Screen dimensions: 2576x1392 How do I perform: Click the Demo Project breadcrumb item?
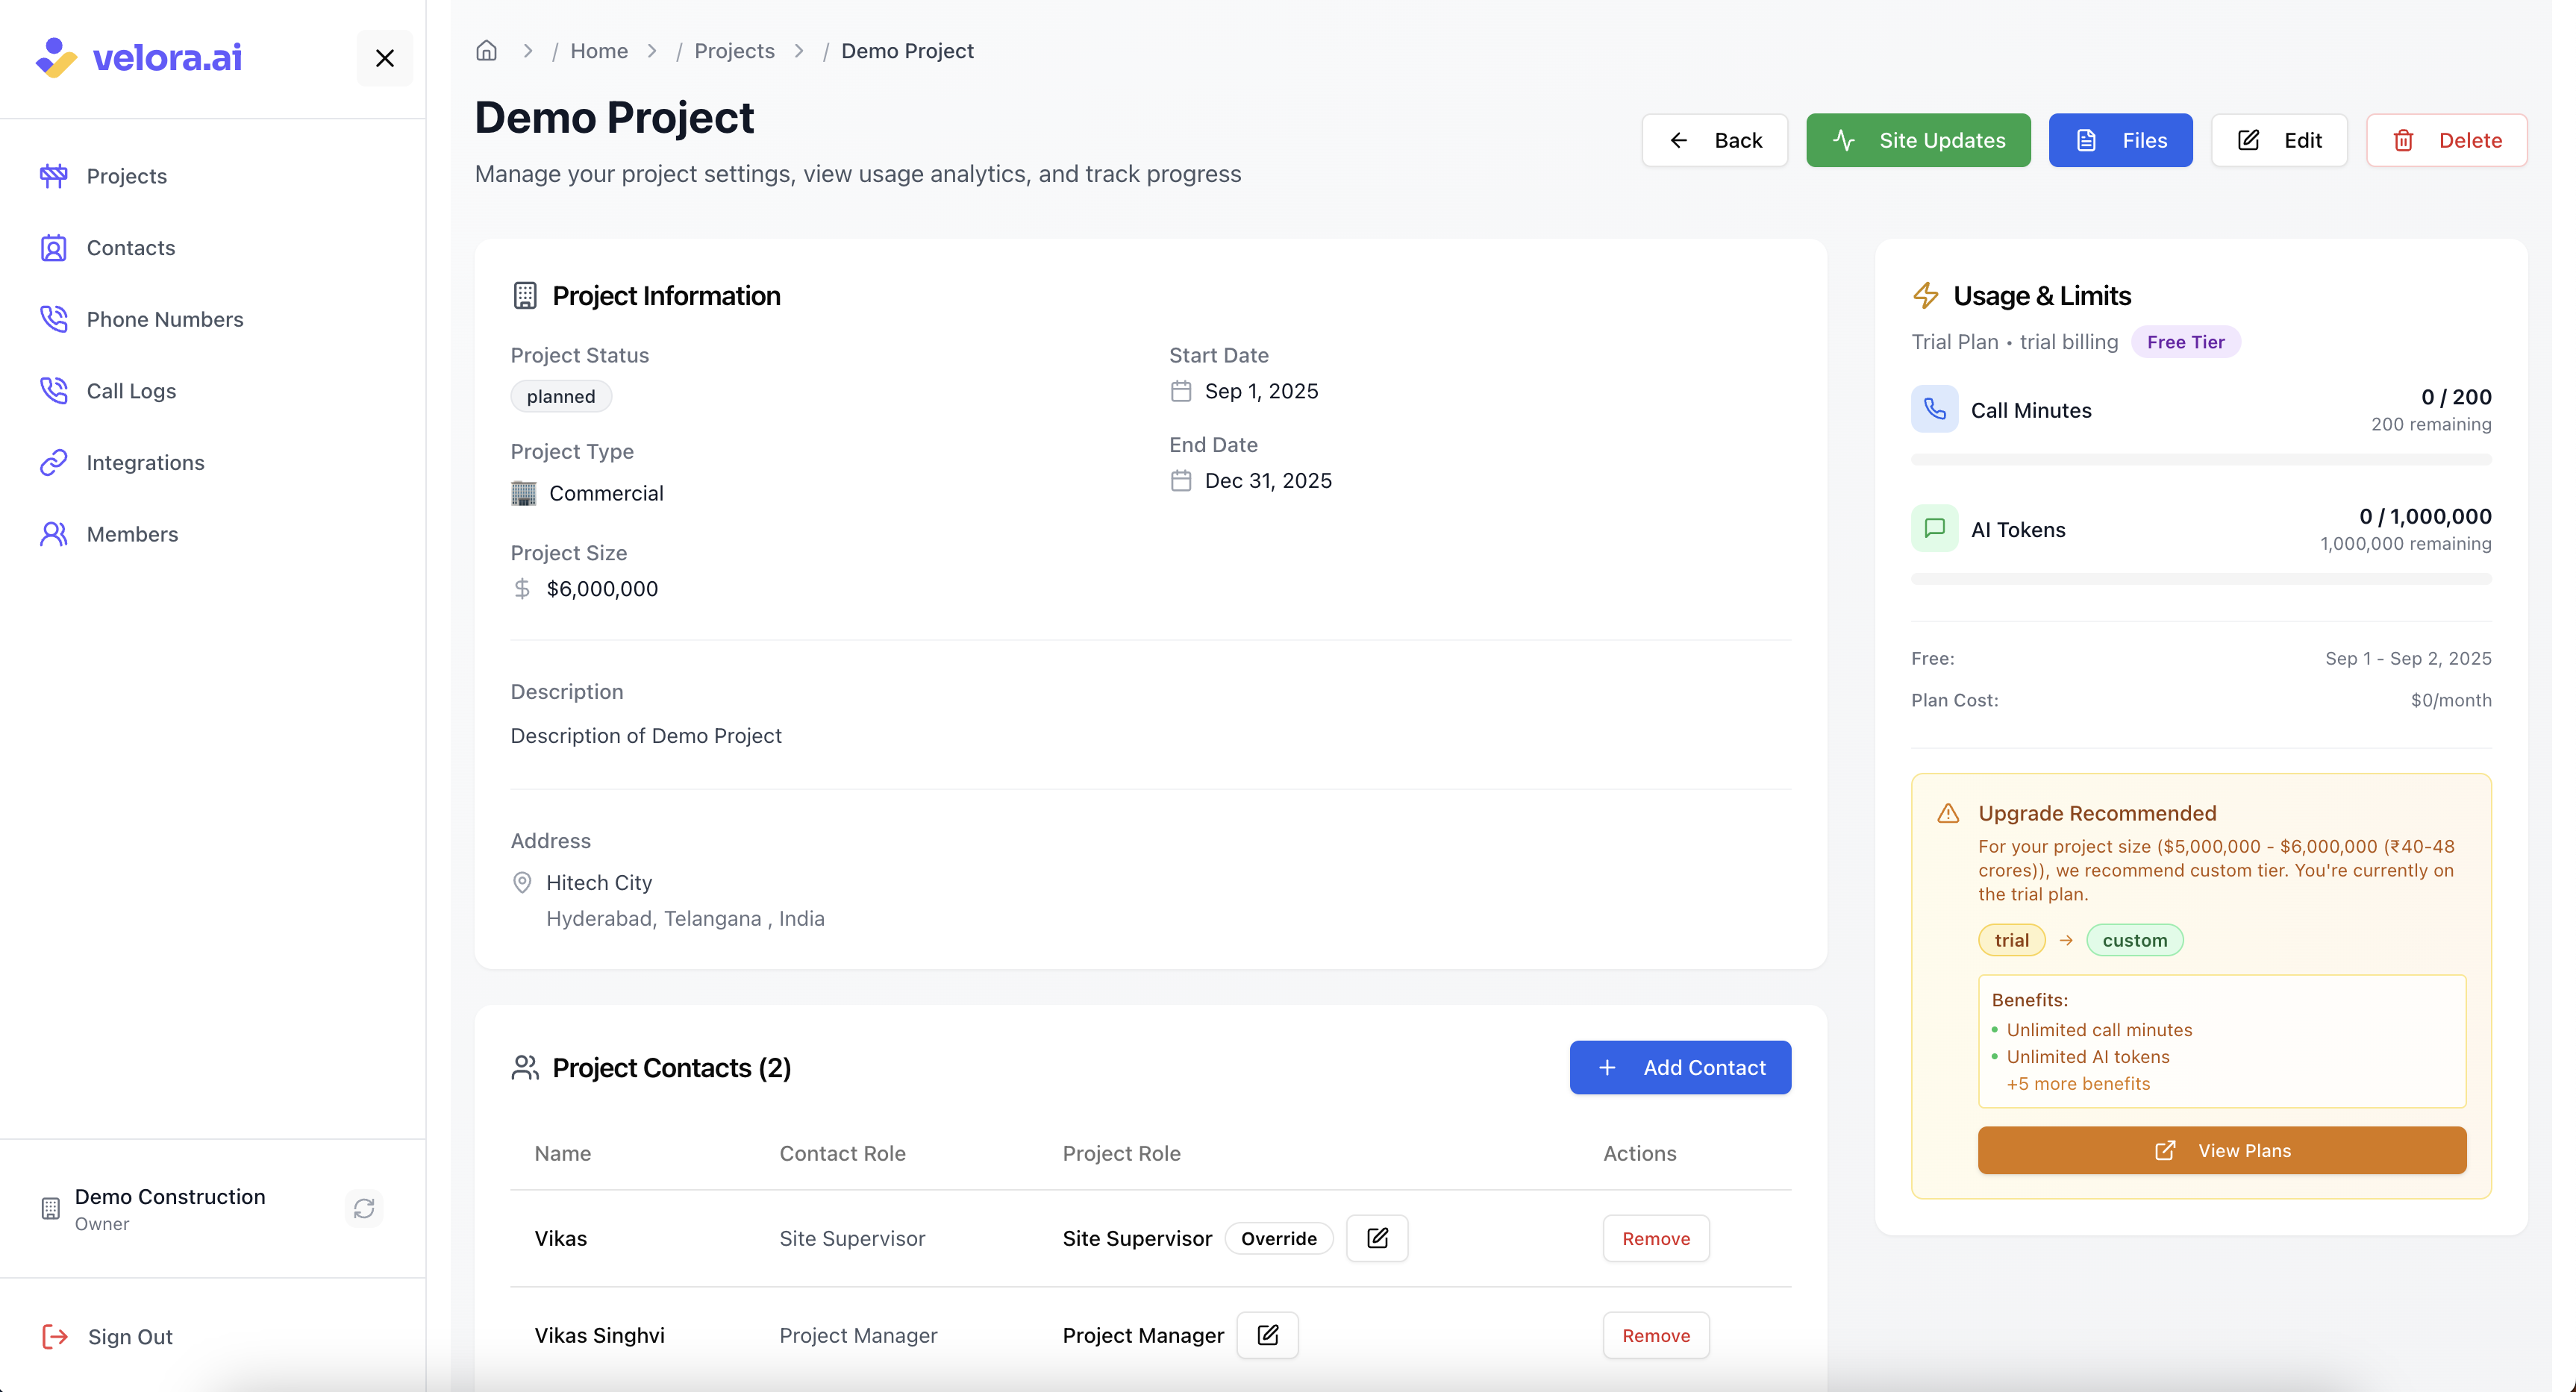907,51
